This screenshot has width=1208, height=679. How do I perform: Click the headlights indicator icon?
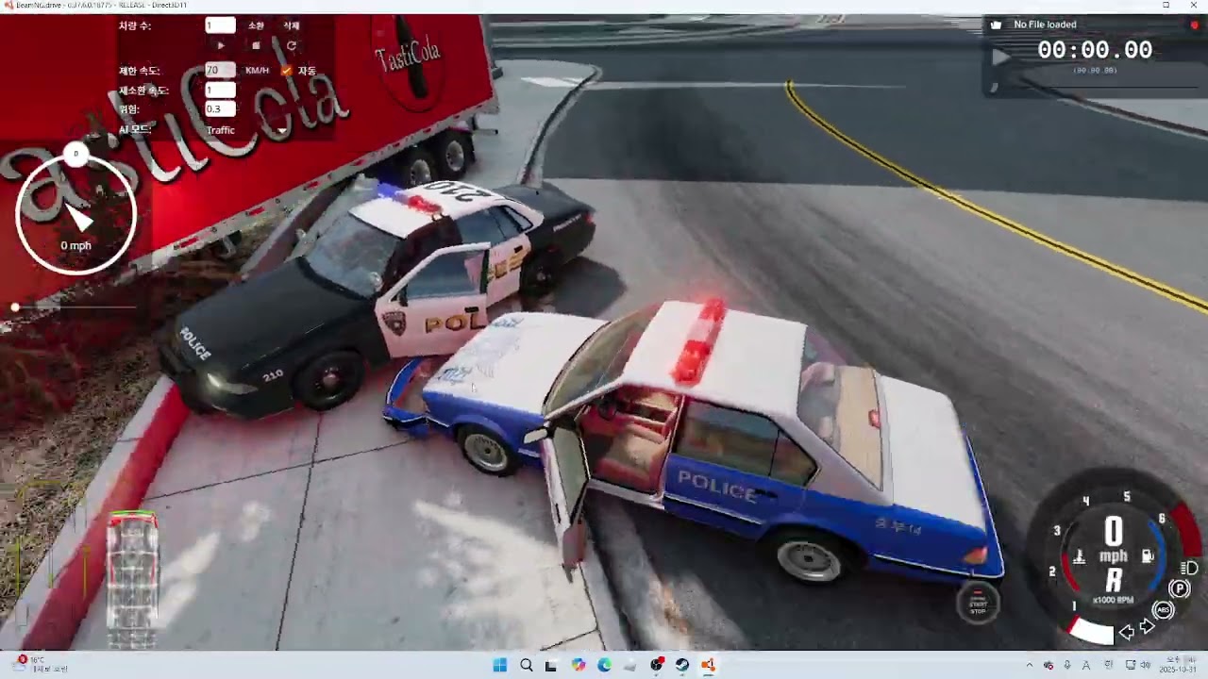click(x=1190, y=568)
